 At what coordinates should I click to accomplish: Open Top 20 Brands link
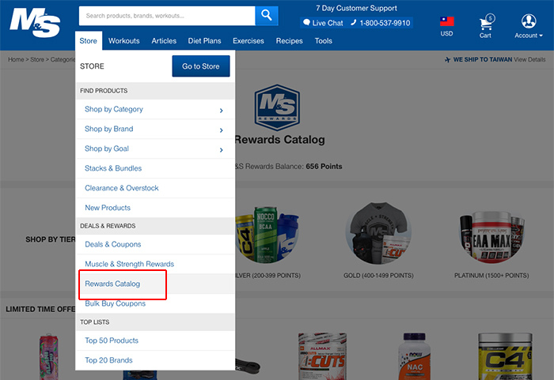pyautogui.click(x=109, y=360)
